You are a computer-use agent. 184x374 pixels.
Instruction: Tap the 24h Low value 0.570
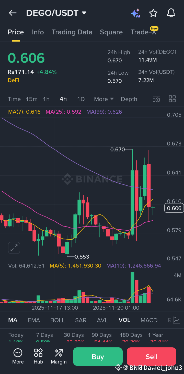115,81
